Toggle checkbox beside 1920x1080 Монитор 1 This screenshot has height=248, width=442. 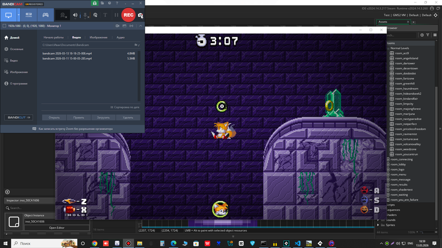tap(4, 26)
